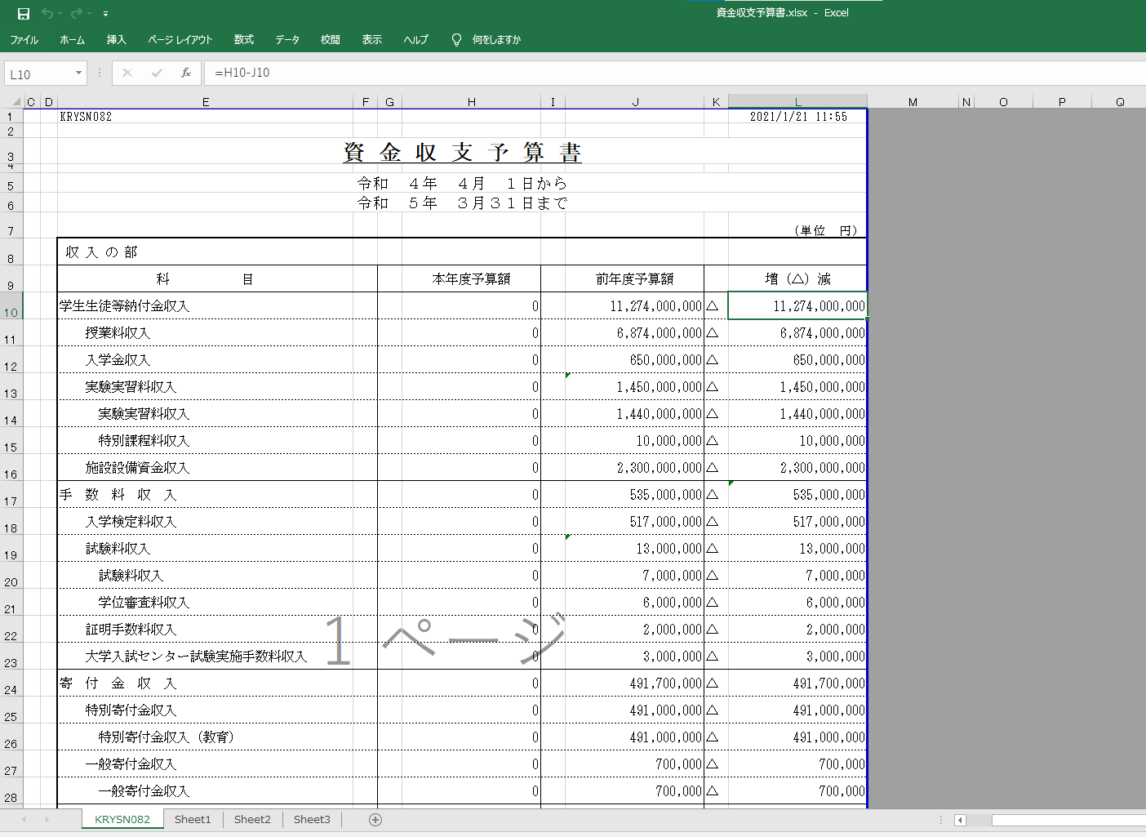Switch to the ホーム ribbon tab
This screenshot has width=1146, height=837.
72,39
